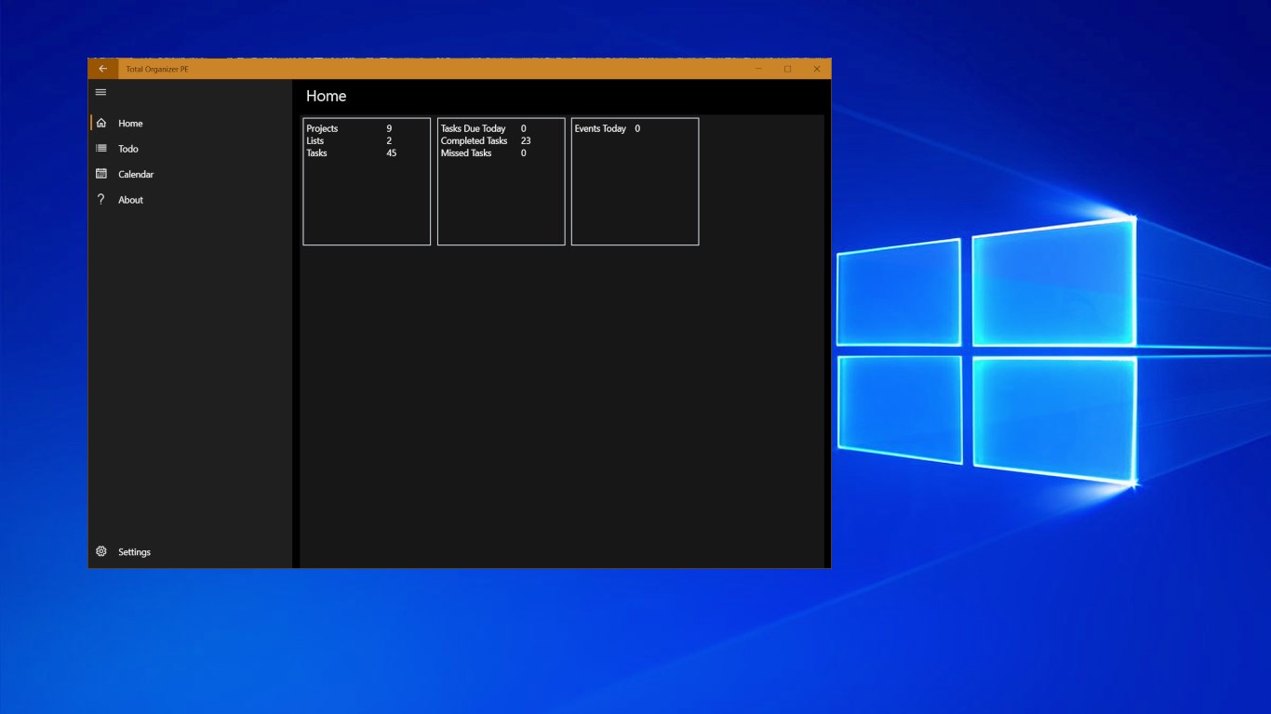This screenshot has height=714, width=1271.
Task: Click the Calendar icon in sidebar
Action: (101, 174)
